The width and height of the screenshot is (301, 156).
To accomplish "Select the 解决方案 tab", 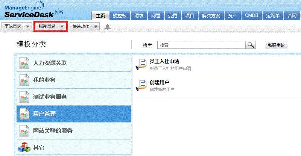I will [x=211, y=16].
